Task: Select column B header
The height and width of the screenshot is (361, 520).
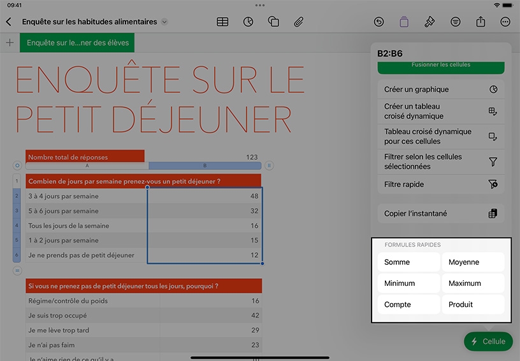Action: tap(205, 166)
